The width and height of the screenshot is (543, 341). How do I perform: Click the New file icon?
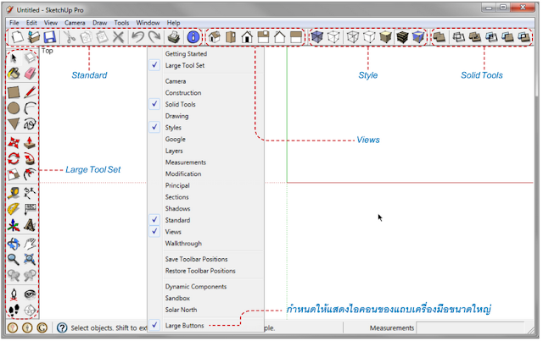tap(17, 37)
